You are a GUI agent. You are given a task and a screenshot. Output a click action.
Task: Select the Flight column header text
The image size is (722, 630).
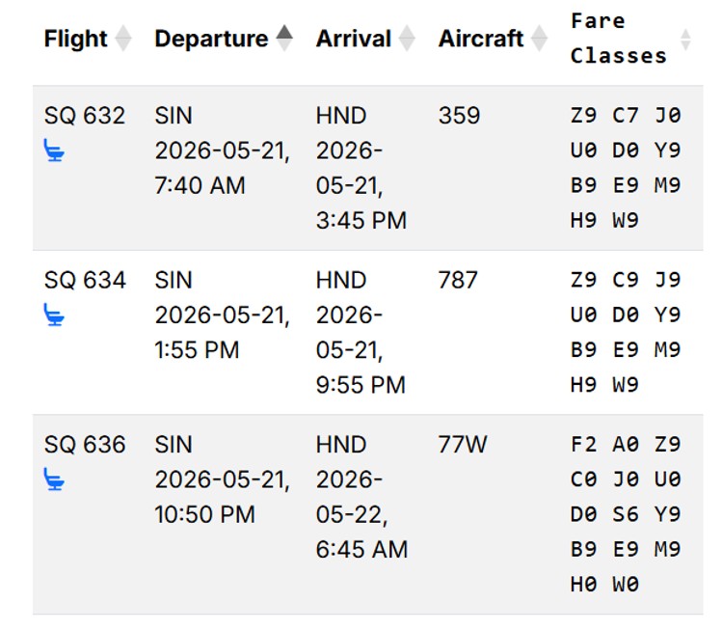(75, 39)
